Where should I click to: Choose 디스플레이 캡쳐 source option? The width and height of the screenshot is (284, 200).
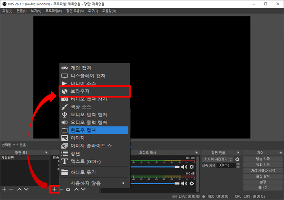point(95,76)
